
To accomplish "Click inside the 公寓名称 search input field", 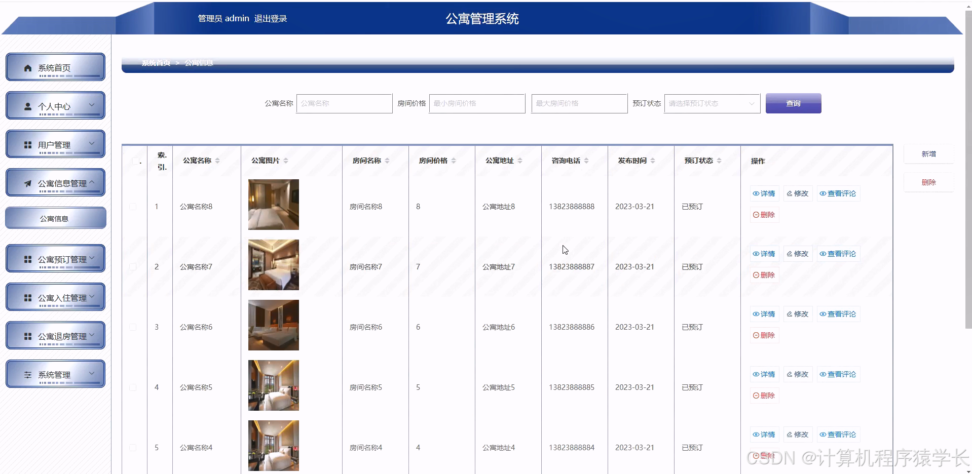I will pos(344,103).
